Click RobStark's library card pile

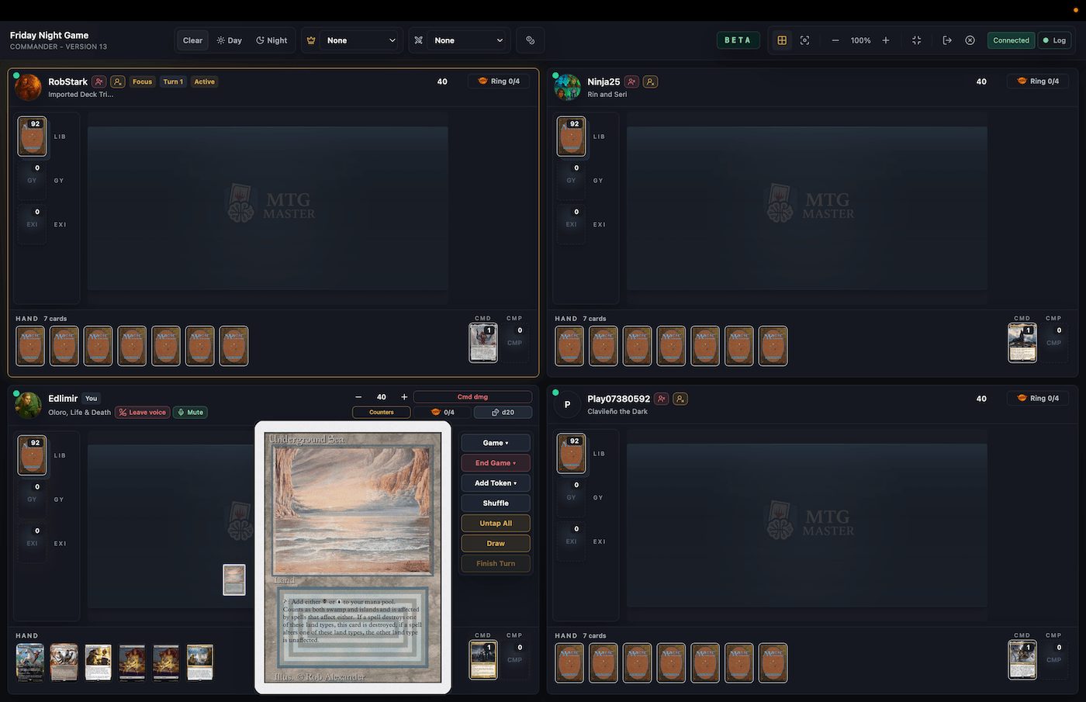coord(32,137)
